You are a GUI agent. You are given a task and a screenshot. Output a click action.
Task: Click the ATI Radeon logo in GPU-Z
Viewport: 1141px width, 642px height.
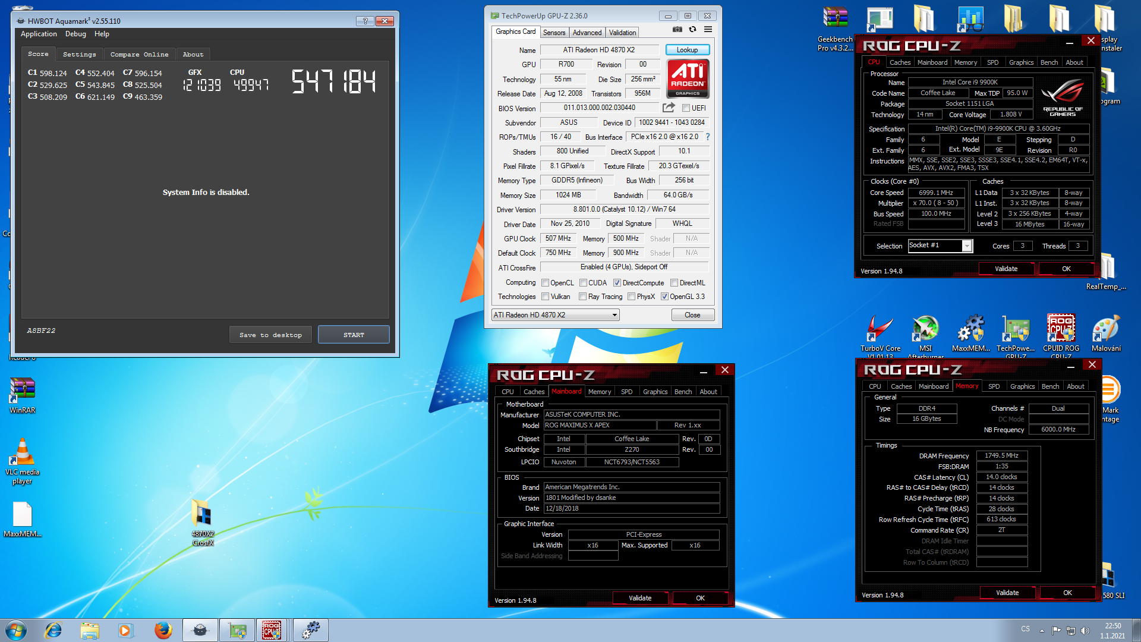tap(688, 78)
